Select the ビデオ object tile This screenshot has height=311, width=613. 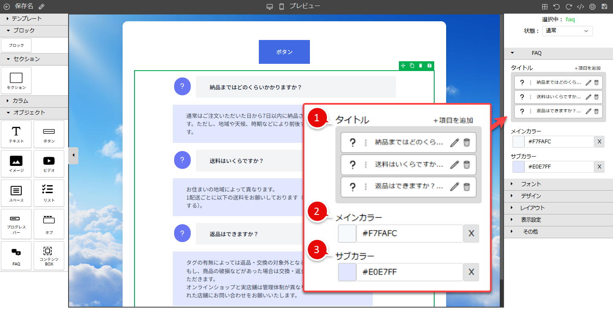point(49,164)
